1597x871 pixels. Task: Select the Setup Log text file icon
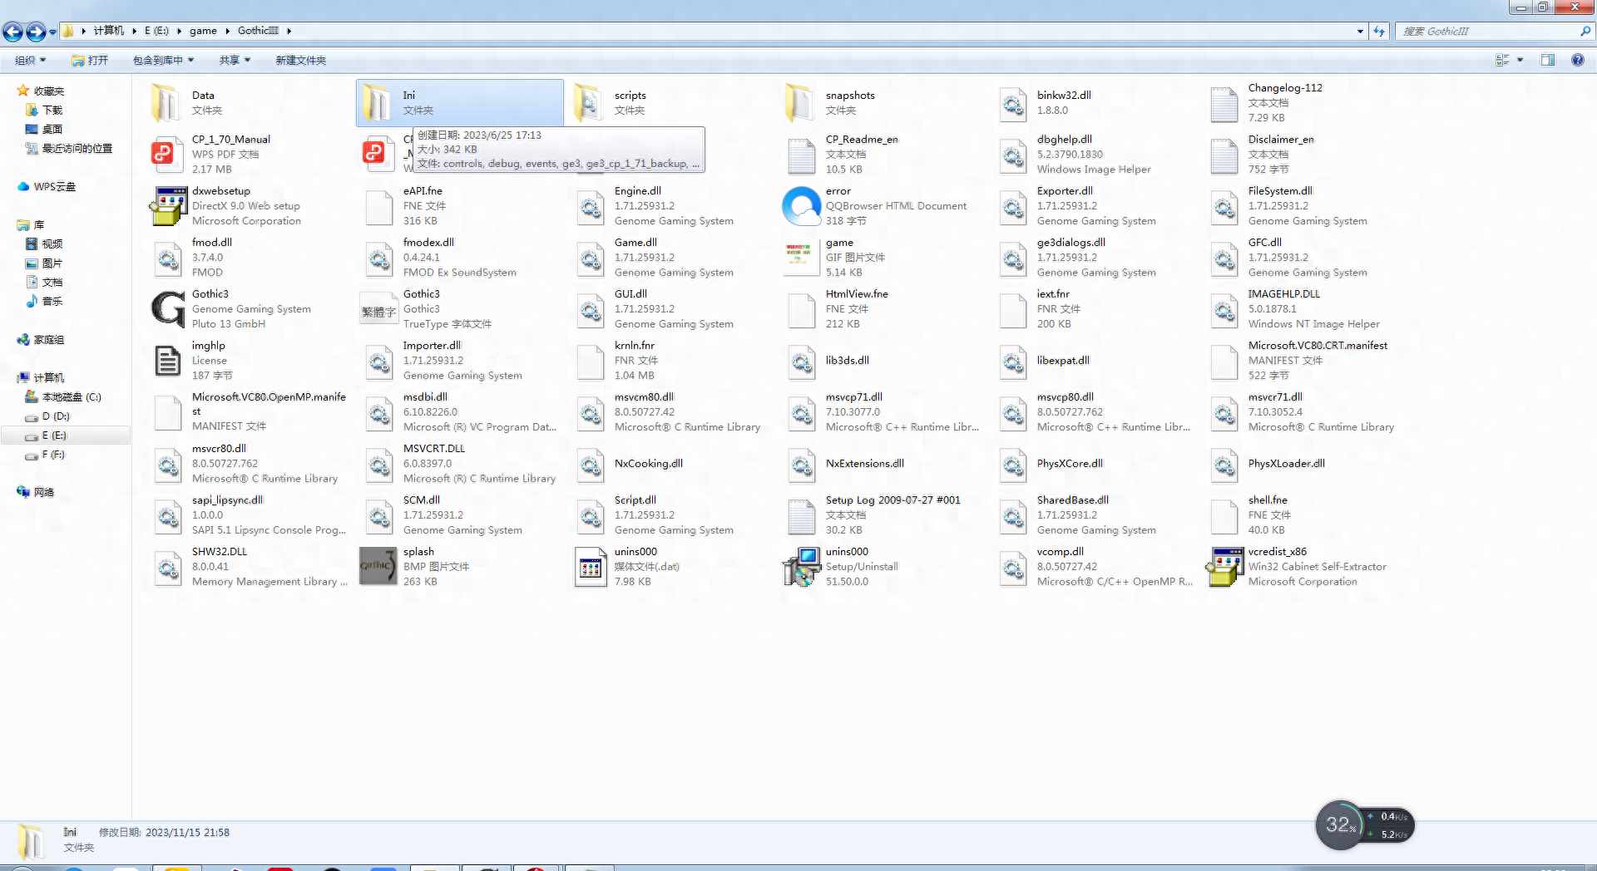(x=801, y=515)
